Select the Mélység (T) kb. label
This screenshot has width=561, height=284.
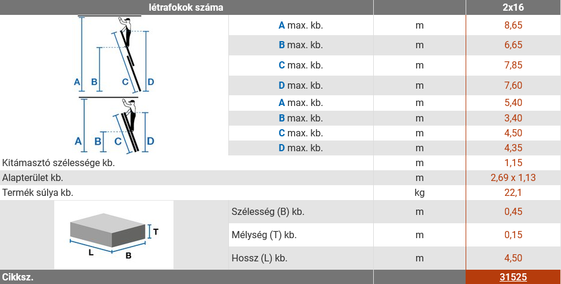click(264, 235)
